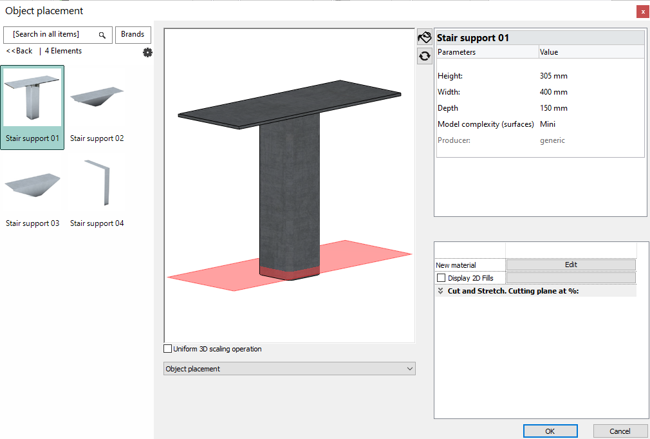Screen dimensions: 650x439
Task: Click the Height value 305 mm
Action: click(x=553, y=76)
